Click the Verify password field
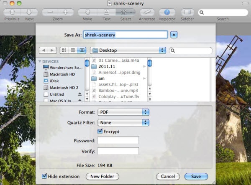 [118, 151]
